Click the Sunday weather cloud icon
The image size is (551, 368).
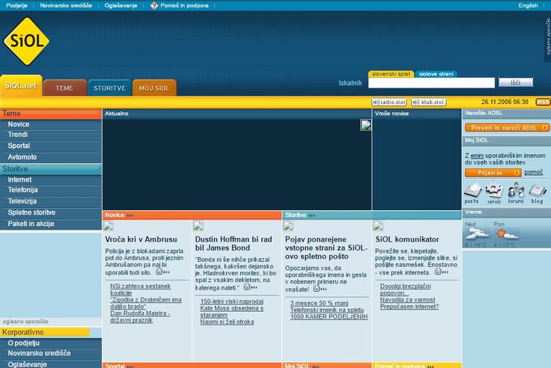click(x=476, y=233)
